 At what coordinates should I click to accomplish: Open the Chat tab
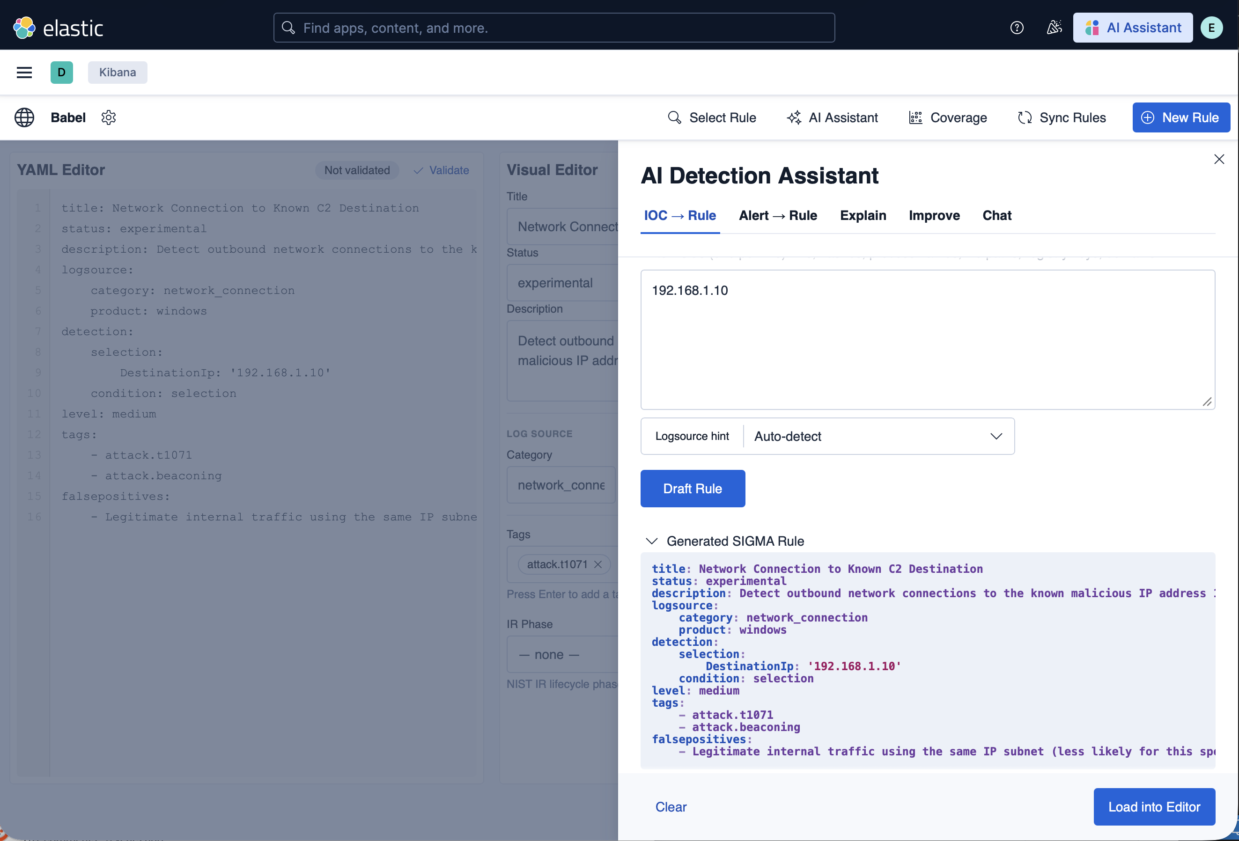(x=996, y=215)
